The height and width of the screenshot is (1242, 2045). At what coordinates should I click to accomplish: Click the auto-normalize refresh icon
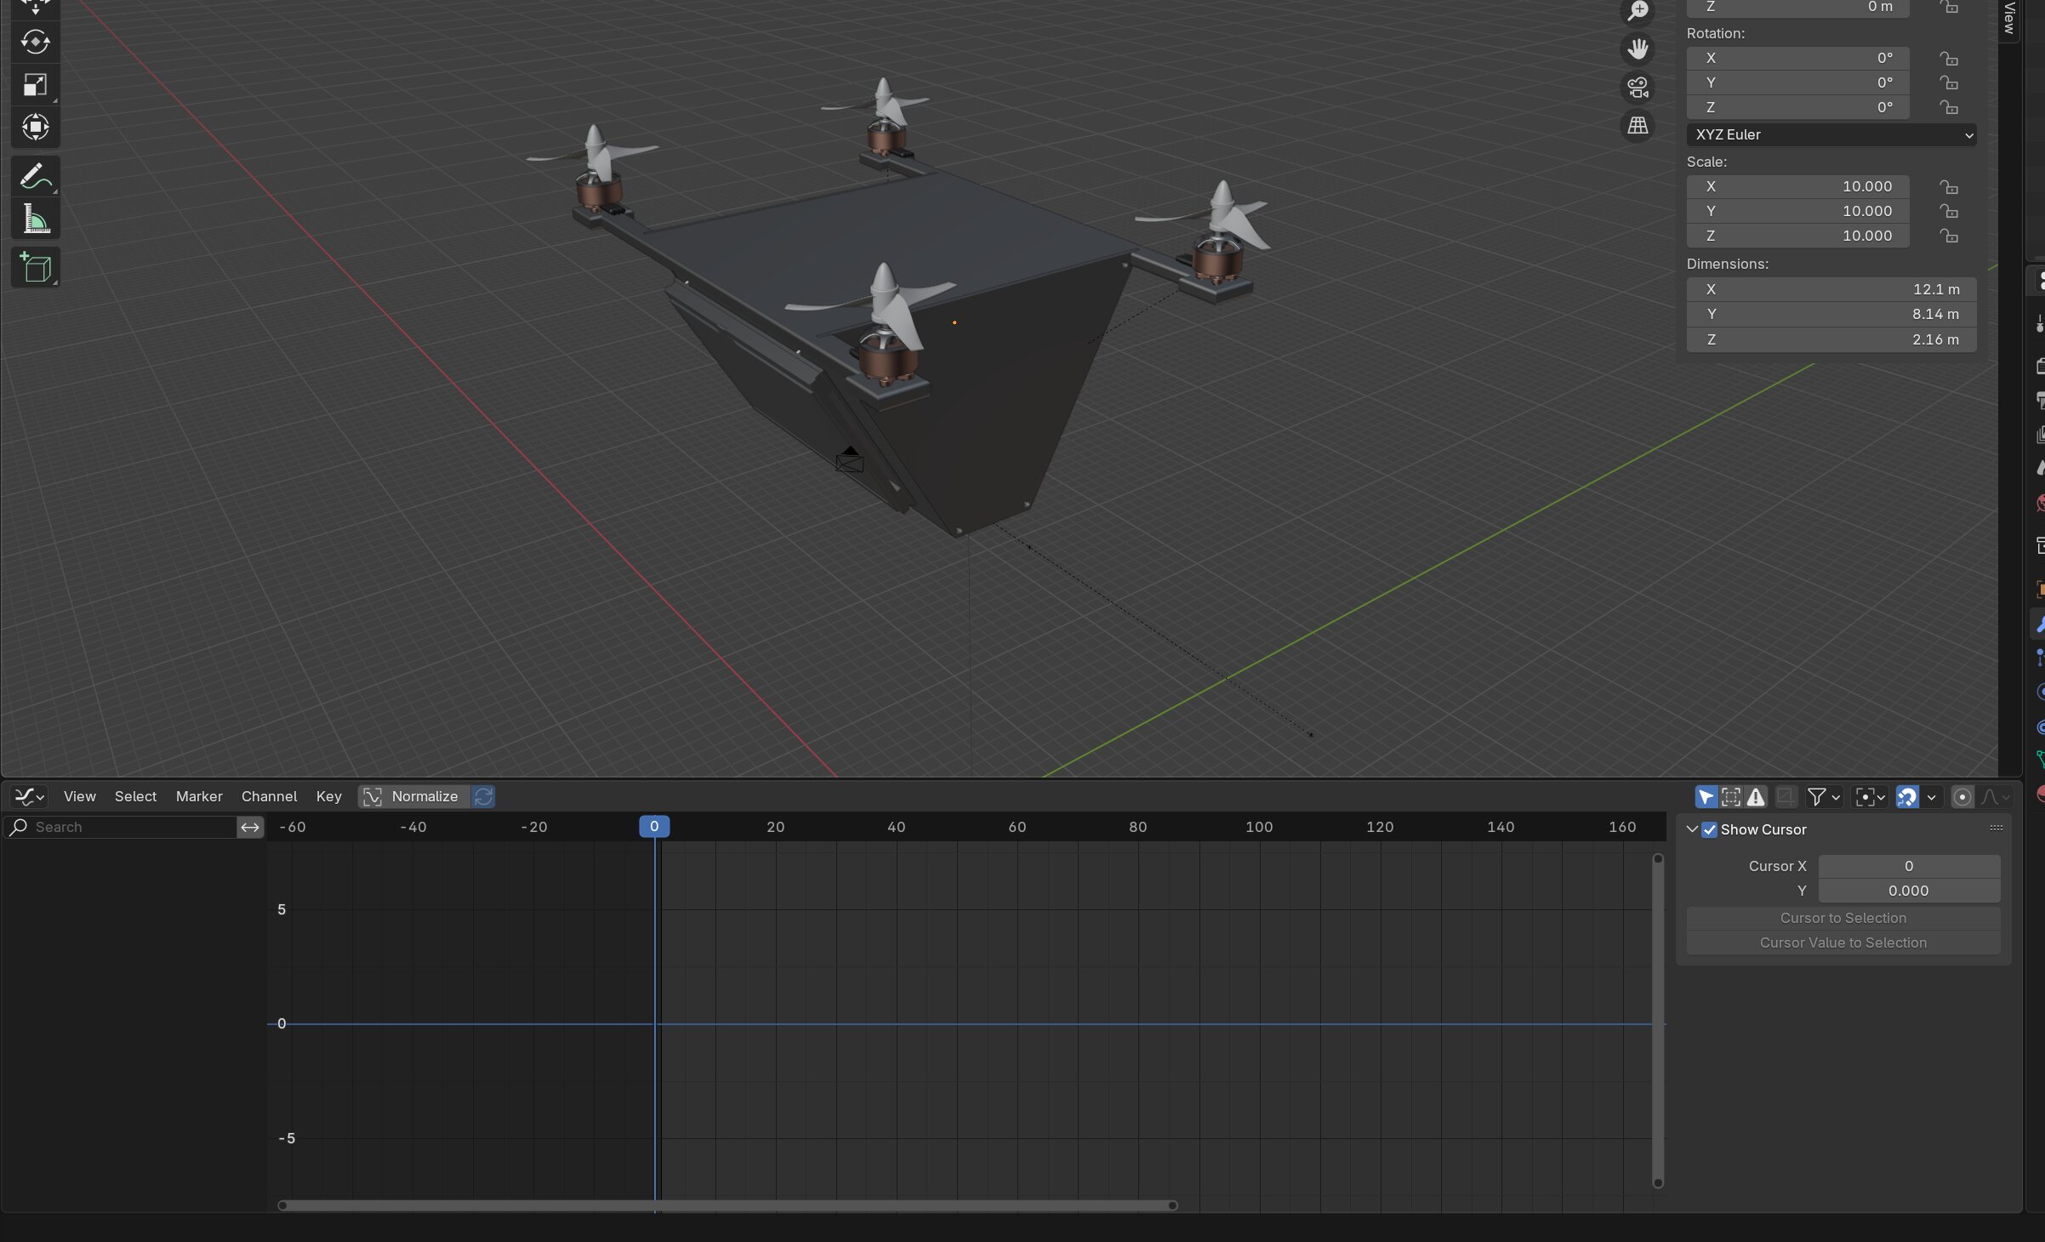coord(483,796)
